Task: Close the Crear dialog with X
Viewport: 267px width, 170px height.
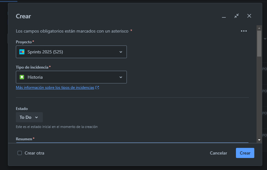Action: [249, 16]
